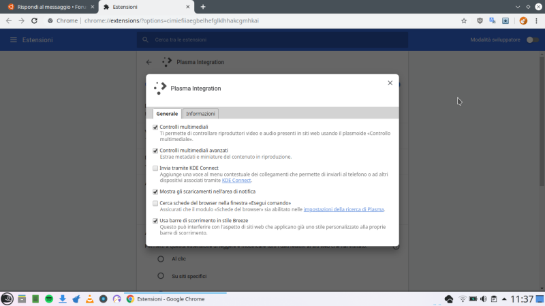Open impostazioni della ricerca di Plasma link
This screenshot has height=306, width=545.
point(343,209)
